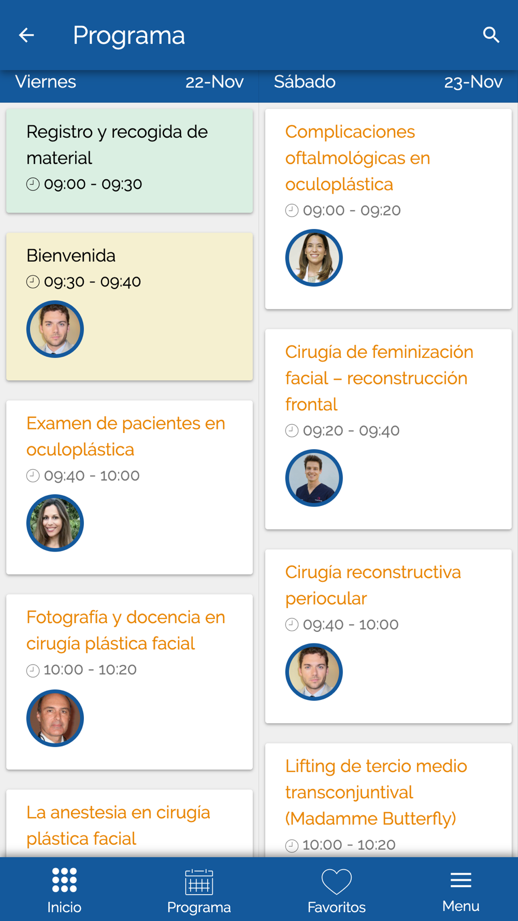This screenshot has width=518, height=921.
Task: Open the Programa calendar icon
Action: (x=199, y=882)
